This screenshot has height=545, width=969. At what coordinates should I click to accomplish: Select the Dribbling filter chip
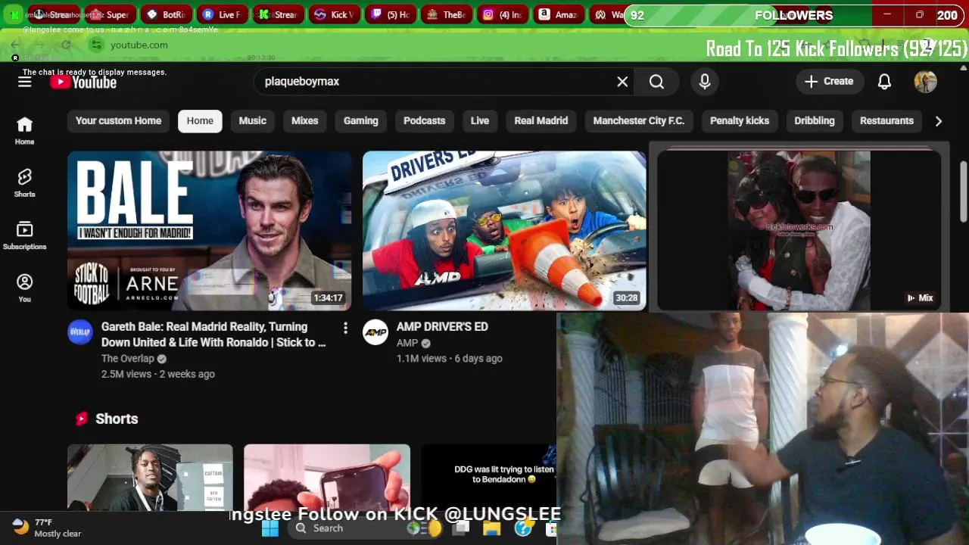[815, 121]
